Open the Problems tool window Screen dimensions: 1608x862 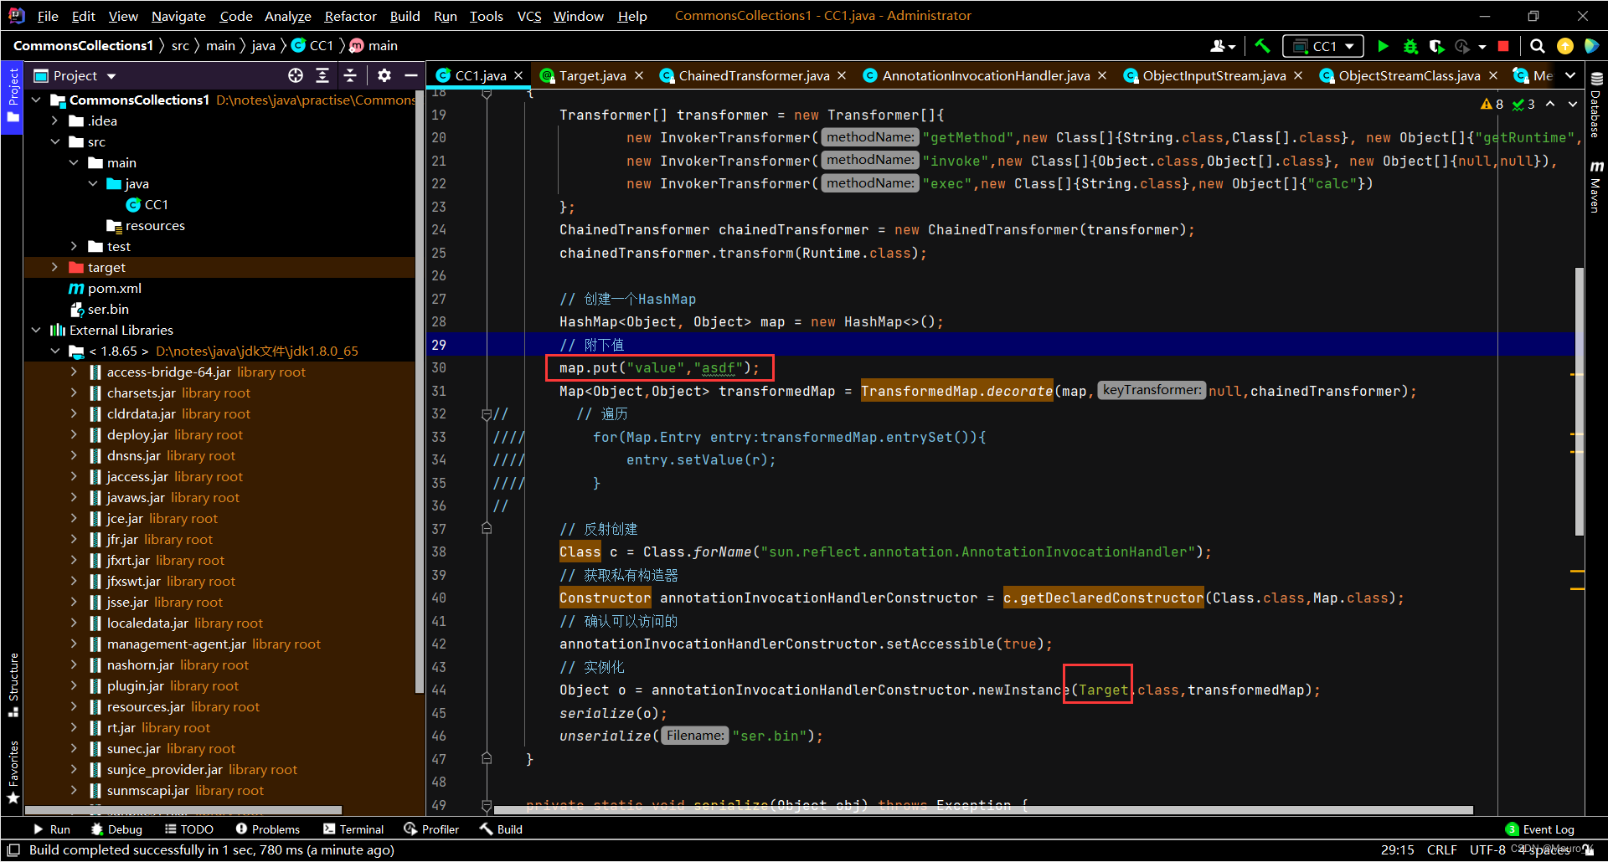tap(268, 829)
